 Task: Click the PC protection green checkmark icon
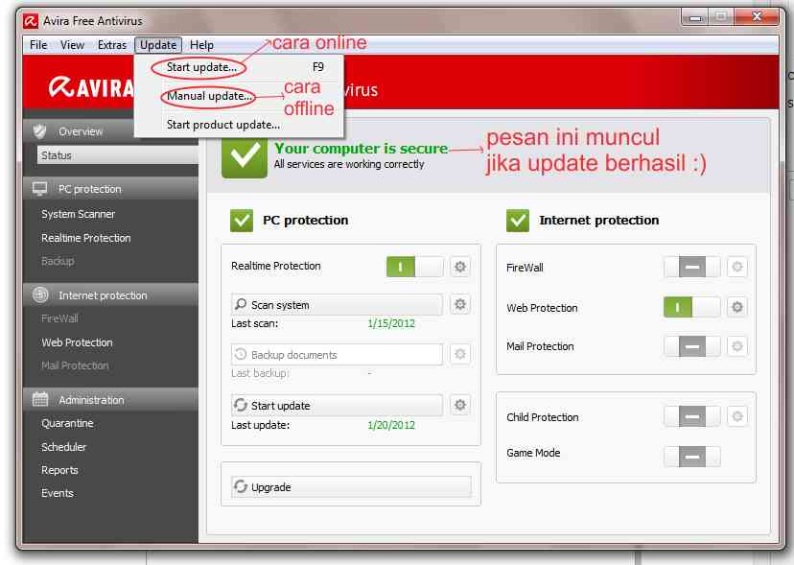pyautogui.click(x=242, y=221)
